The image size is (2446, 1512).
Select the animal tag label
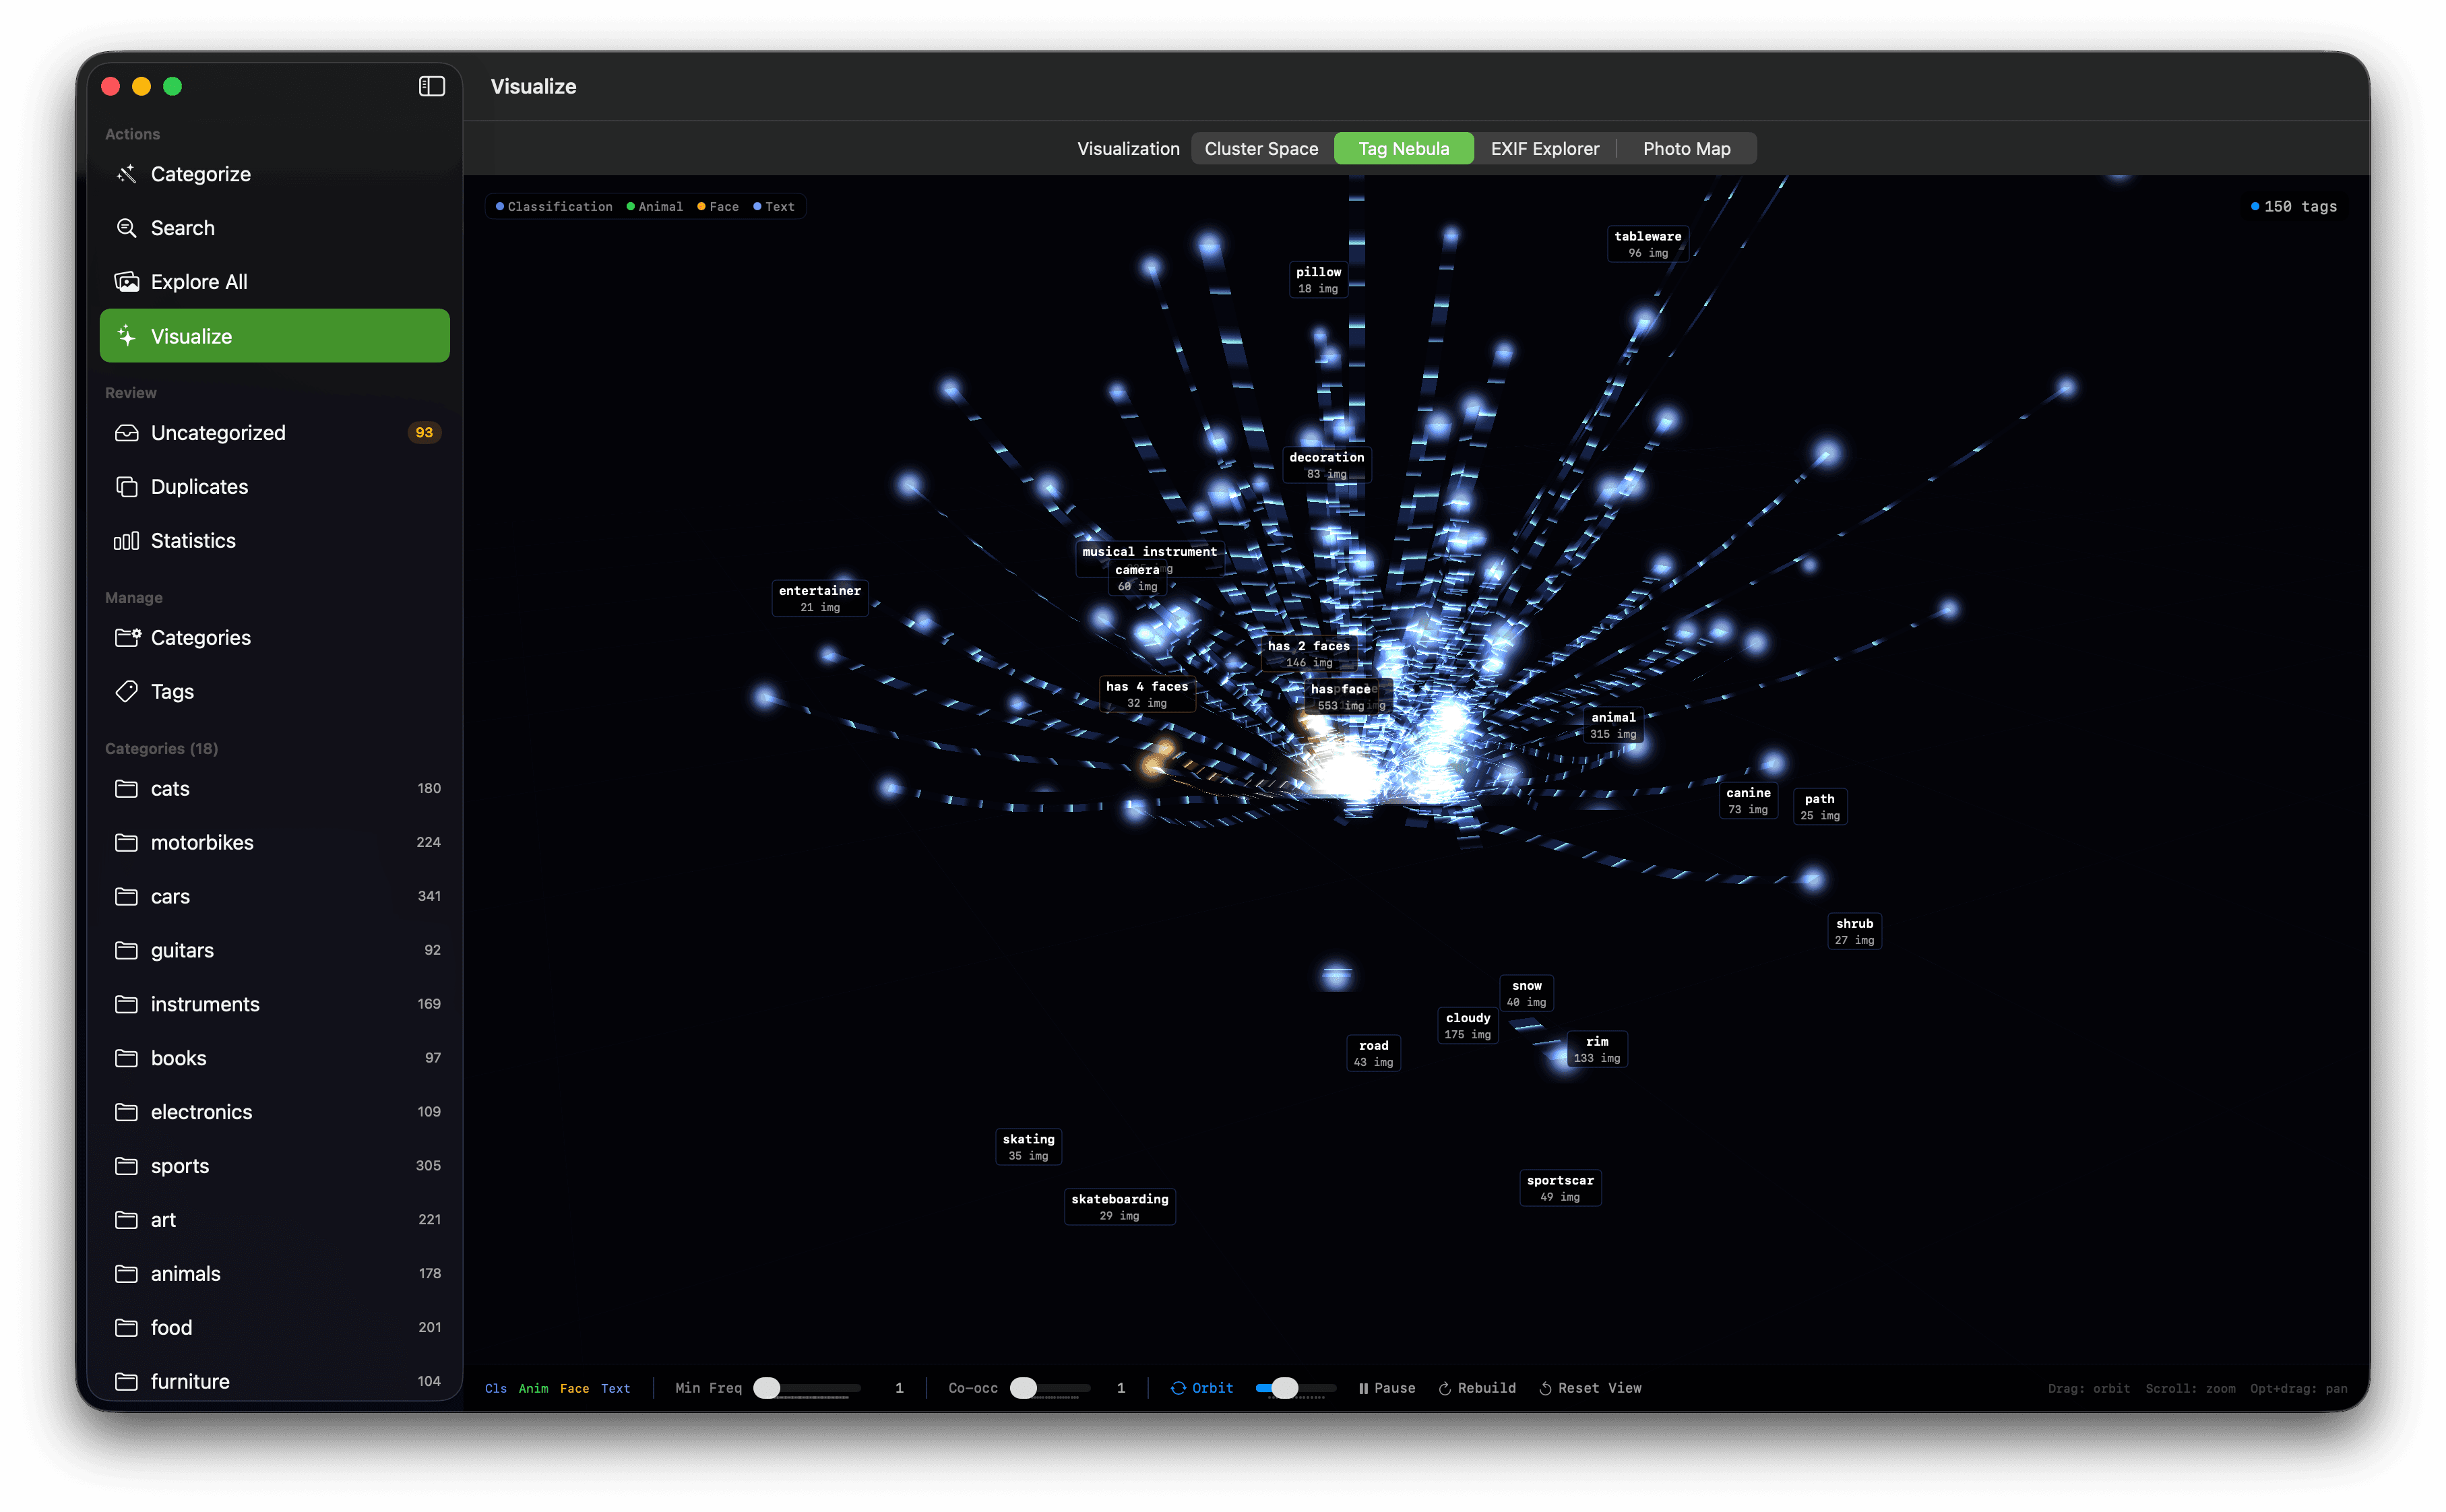coord(1613,725)
